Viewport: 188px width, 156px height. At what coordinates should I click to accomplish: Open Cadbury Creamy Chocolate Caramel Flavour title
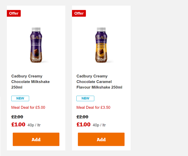point(99,82)
